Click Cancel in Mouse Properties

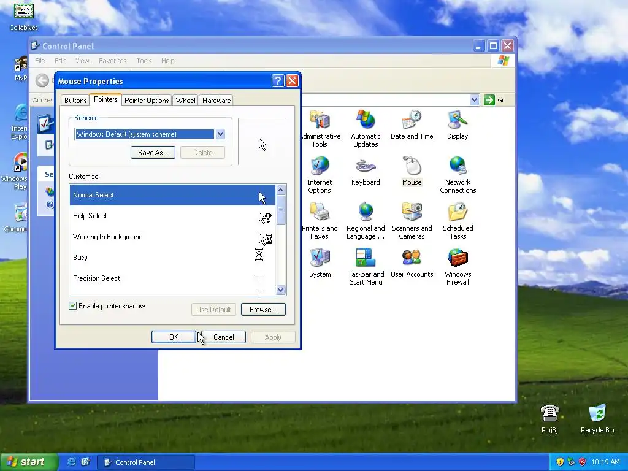pyautogui.click(x=223, y=337)
